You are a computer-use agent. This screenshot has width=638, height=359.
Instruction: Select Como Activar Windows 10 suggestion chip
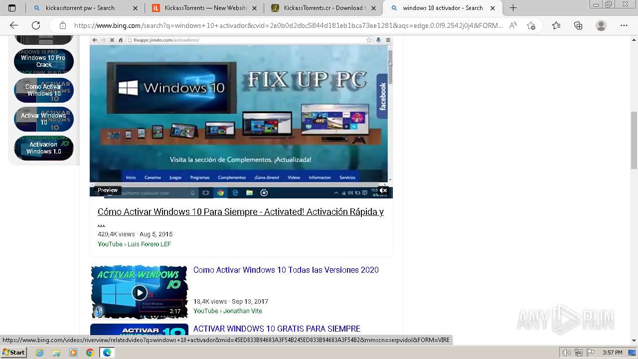pos(44,90)
